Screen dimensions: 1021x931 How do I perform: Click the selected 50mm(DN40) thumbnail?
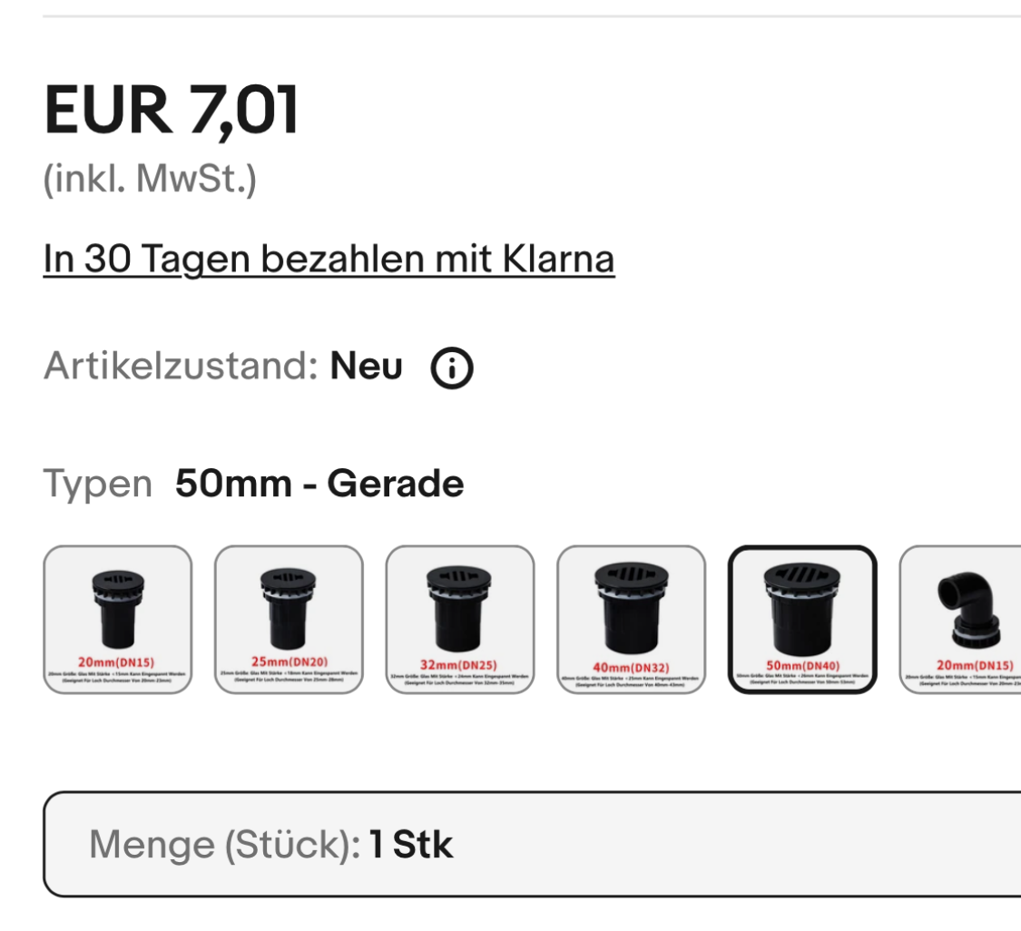coord(802,620)
